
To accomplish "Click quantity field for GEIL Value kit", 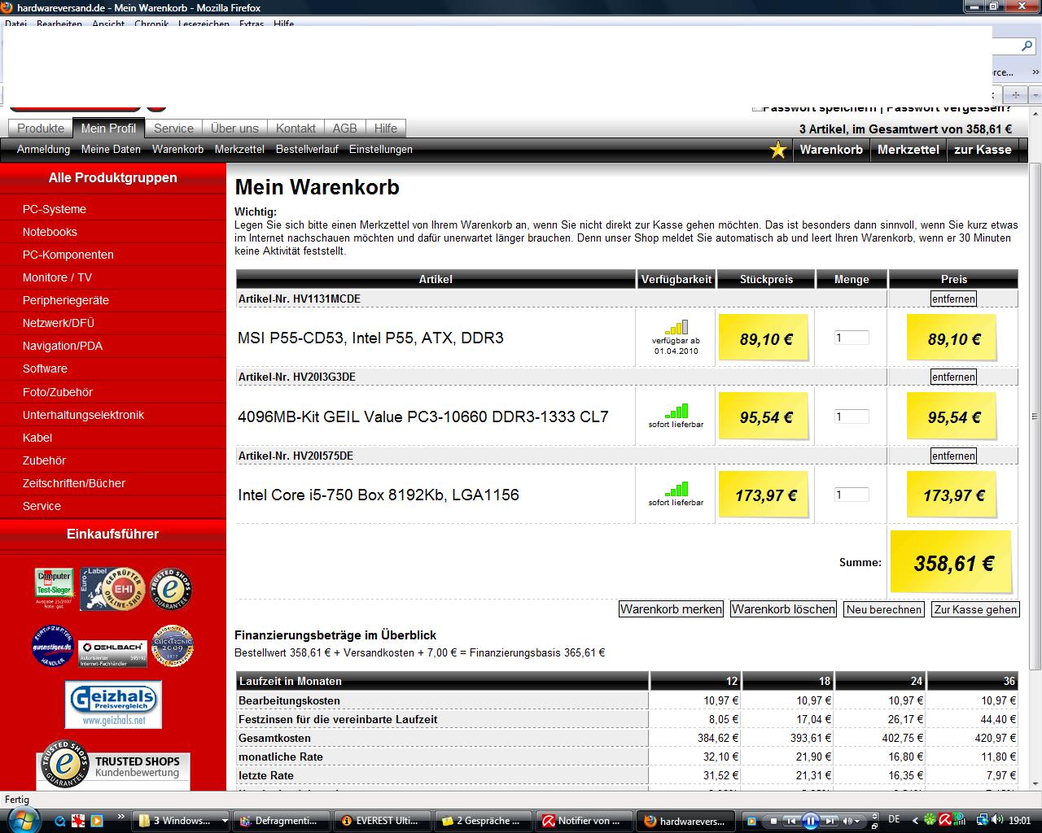I will (x=852, y=416).
